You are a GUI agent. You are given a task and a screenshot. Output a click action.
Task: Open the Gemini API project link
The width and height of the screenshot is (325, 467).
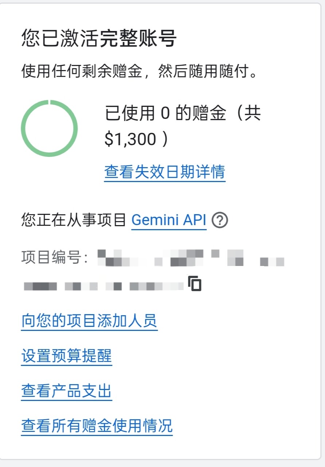(x=169, y=220)
